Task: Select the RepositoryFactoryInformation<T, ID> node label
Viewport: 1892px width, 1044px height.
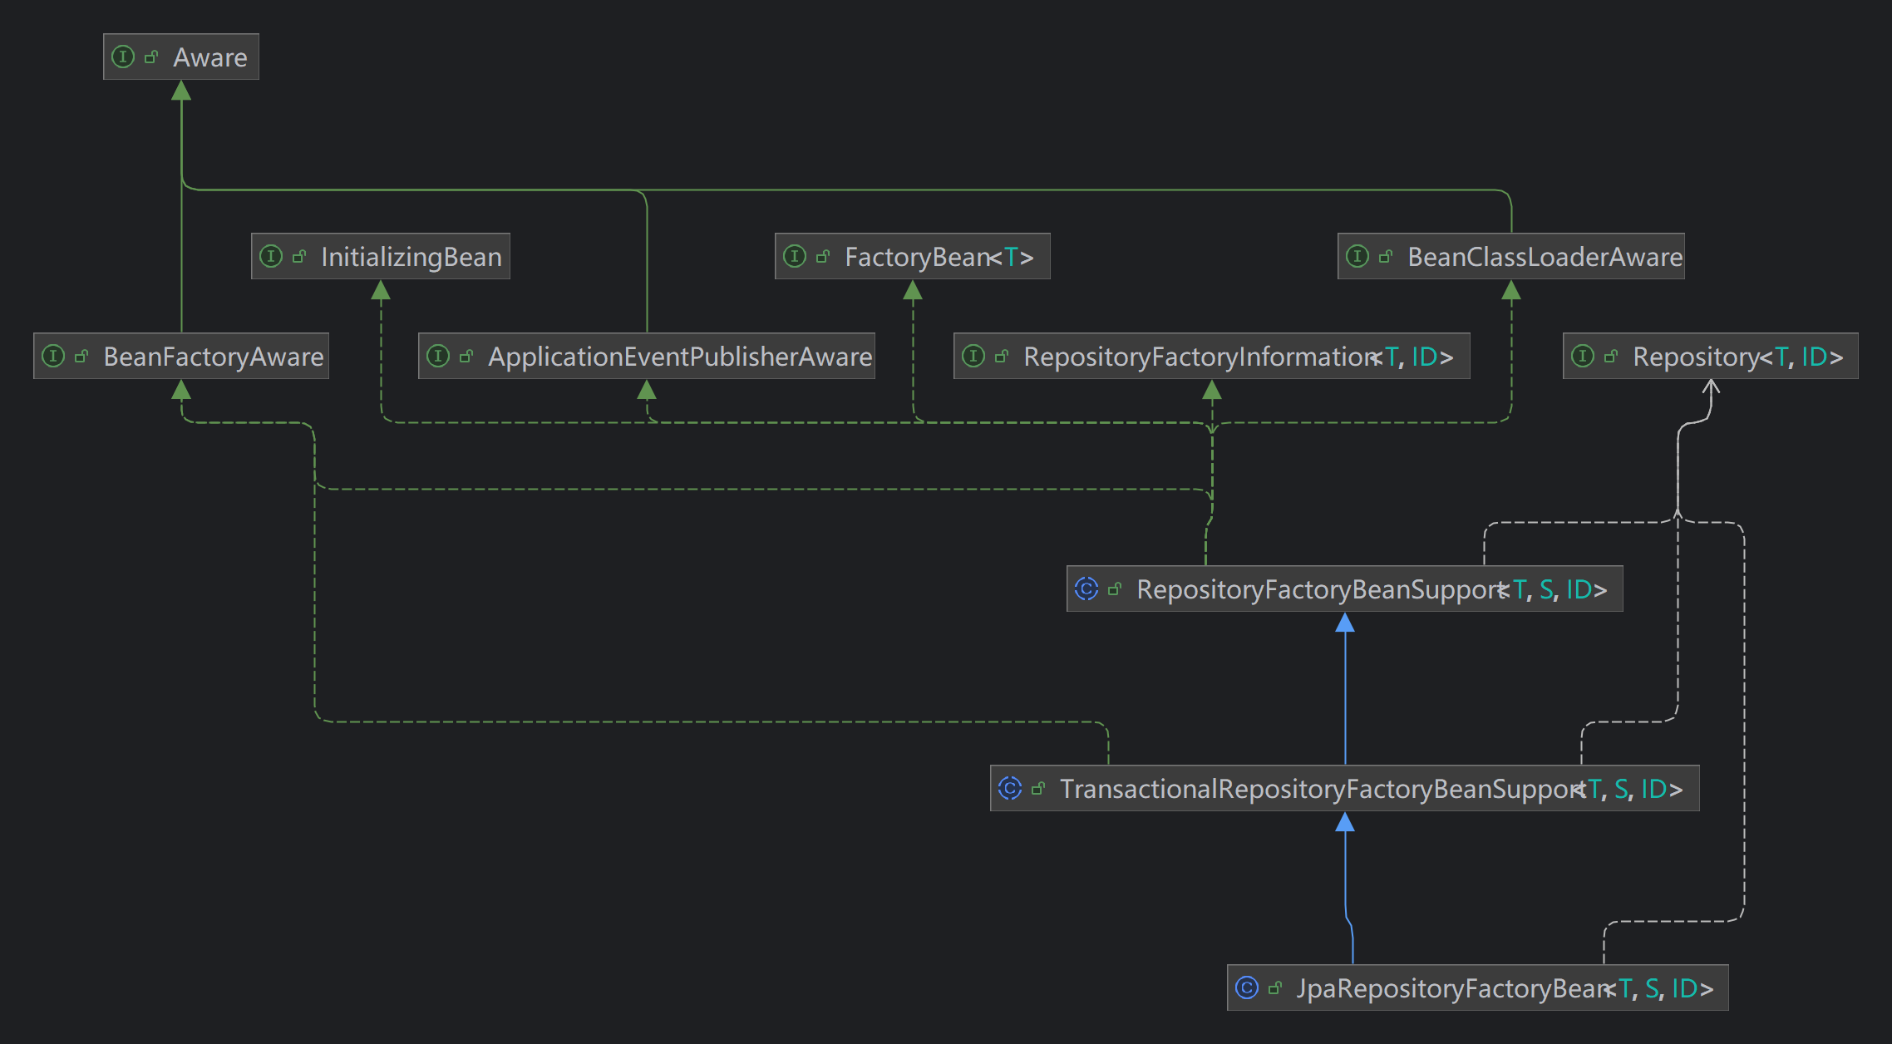Action: click(x=1237, y=357)
